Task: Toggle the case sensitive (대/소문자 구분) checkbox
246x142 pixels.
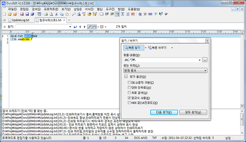Action: click(x=129, y=82)
